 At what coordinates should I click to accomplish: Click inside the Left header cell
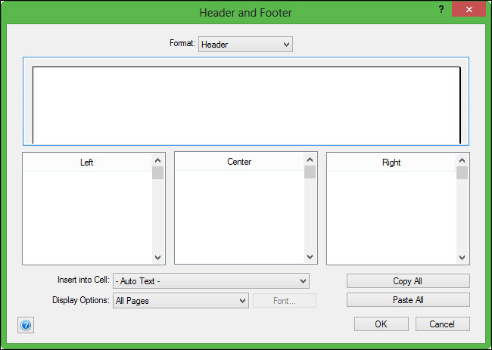(86, 215)
